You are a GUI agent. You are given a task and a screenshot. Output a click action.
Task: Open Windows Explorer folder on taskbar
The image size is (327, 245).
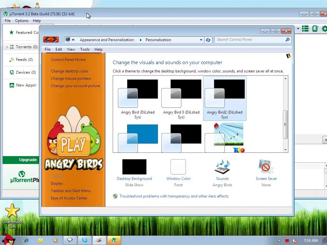click(x=41, y=241)
